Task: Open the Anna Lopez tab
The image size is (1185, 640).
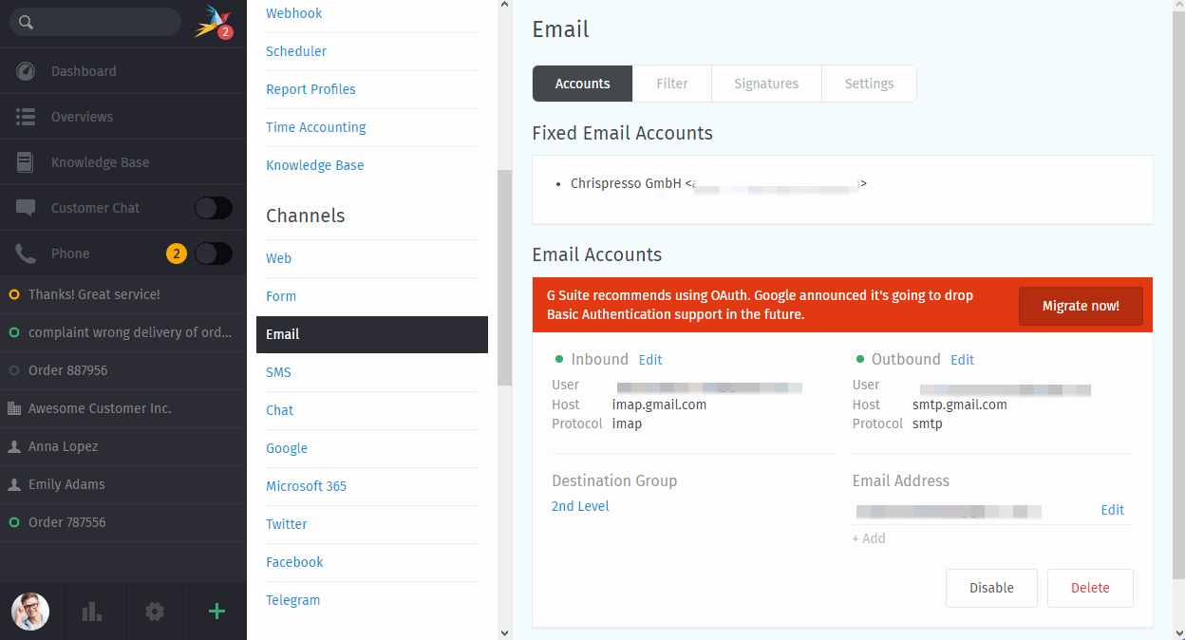Action: pyautogui.click(x=123, y=446)
